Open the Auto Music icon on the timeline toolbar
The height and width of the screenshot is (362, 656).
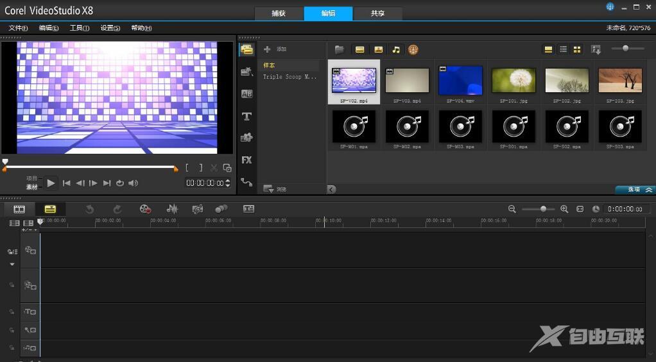click(x=198, y=209)
